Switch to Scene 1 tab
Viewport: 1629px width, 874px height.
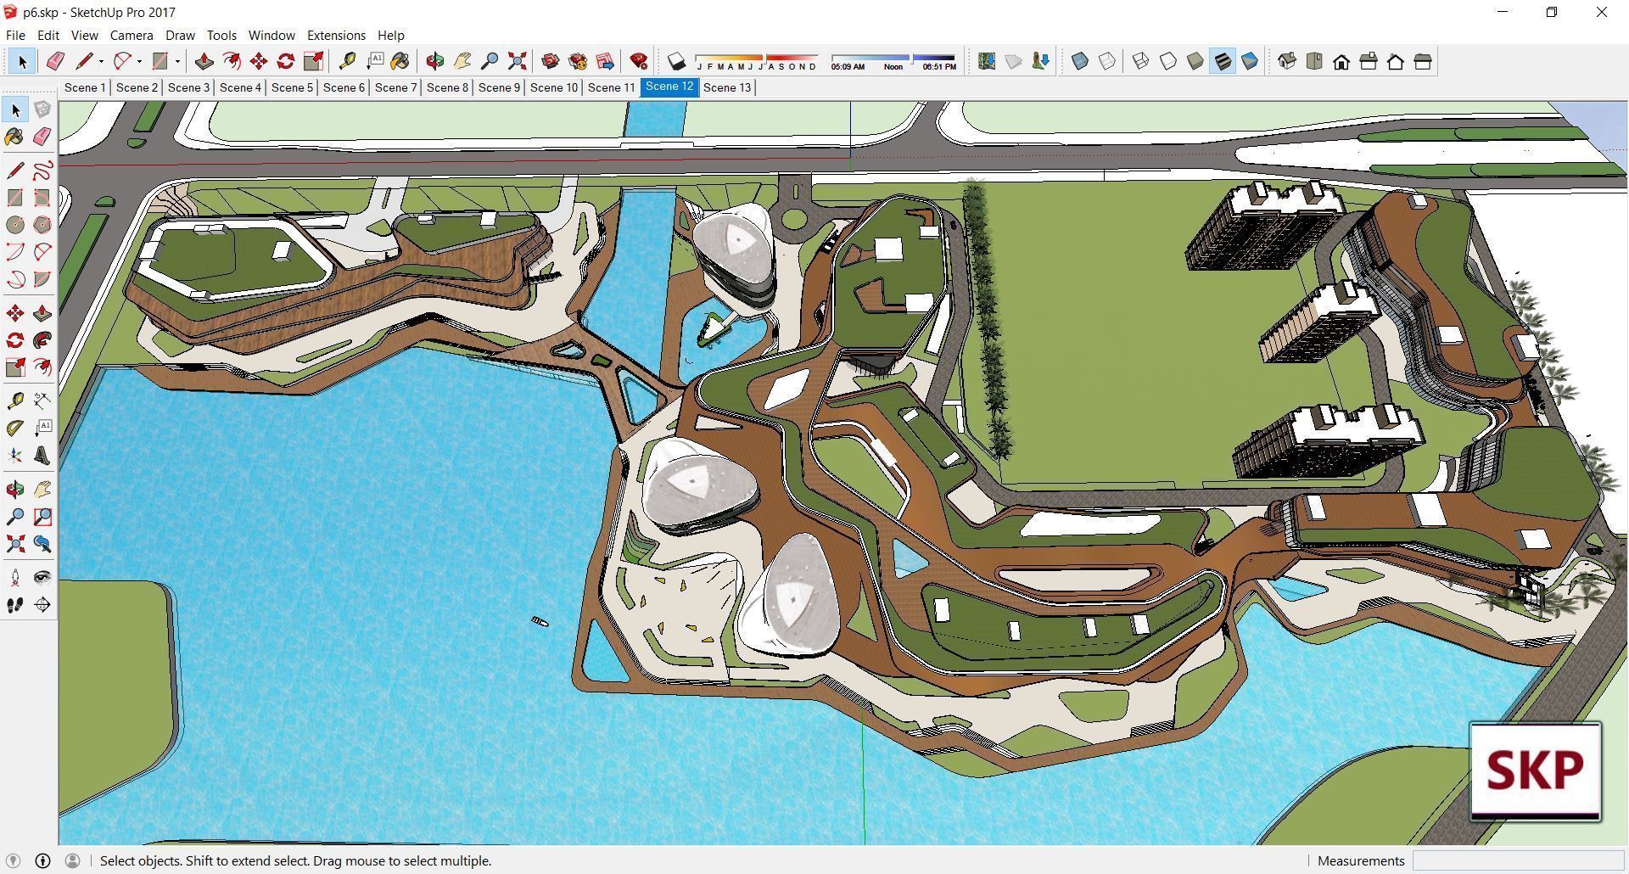pyautogui.click(x=85, y=87)
